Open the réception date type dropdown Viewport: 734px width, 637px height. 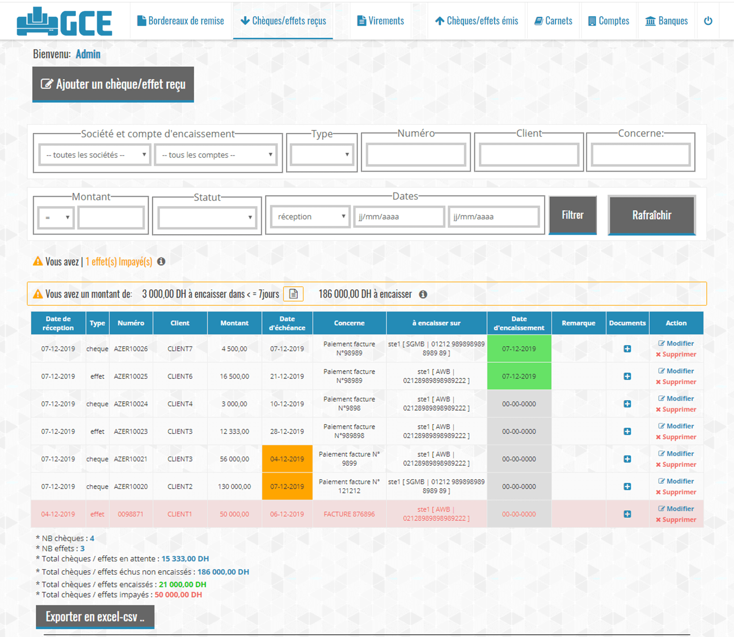(310, 216)
